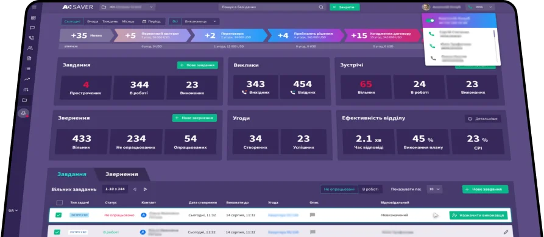Click the +15 Узгодження договору funnel stage

click(x=383, y=35)
